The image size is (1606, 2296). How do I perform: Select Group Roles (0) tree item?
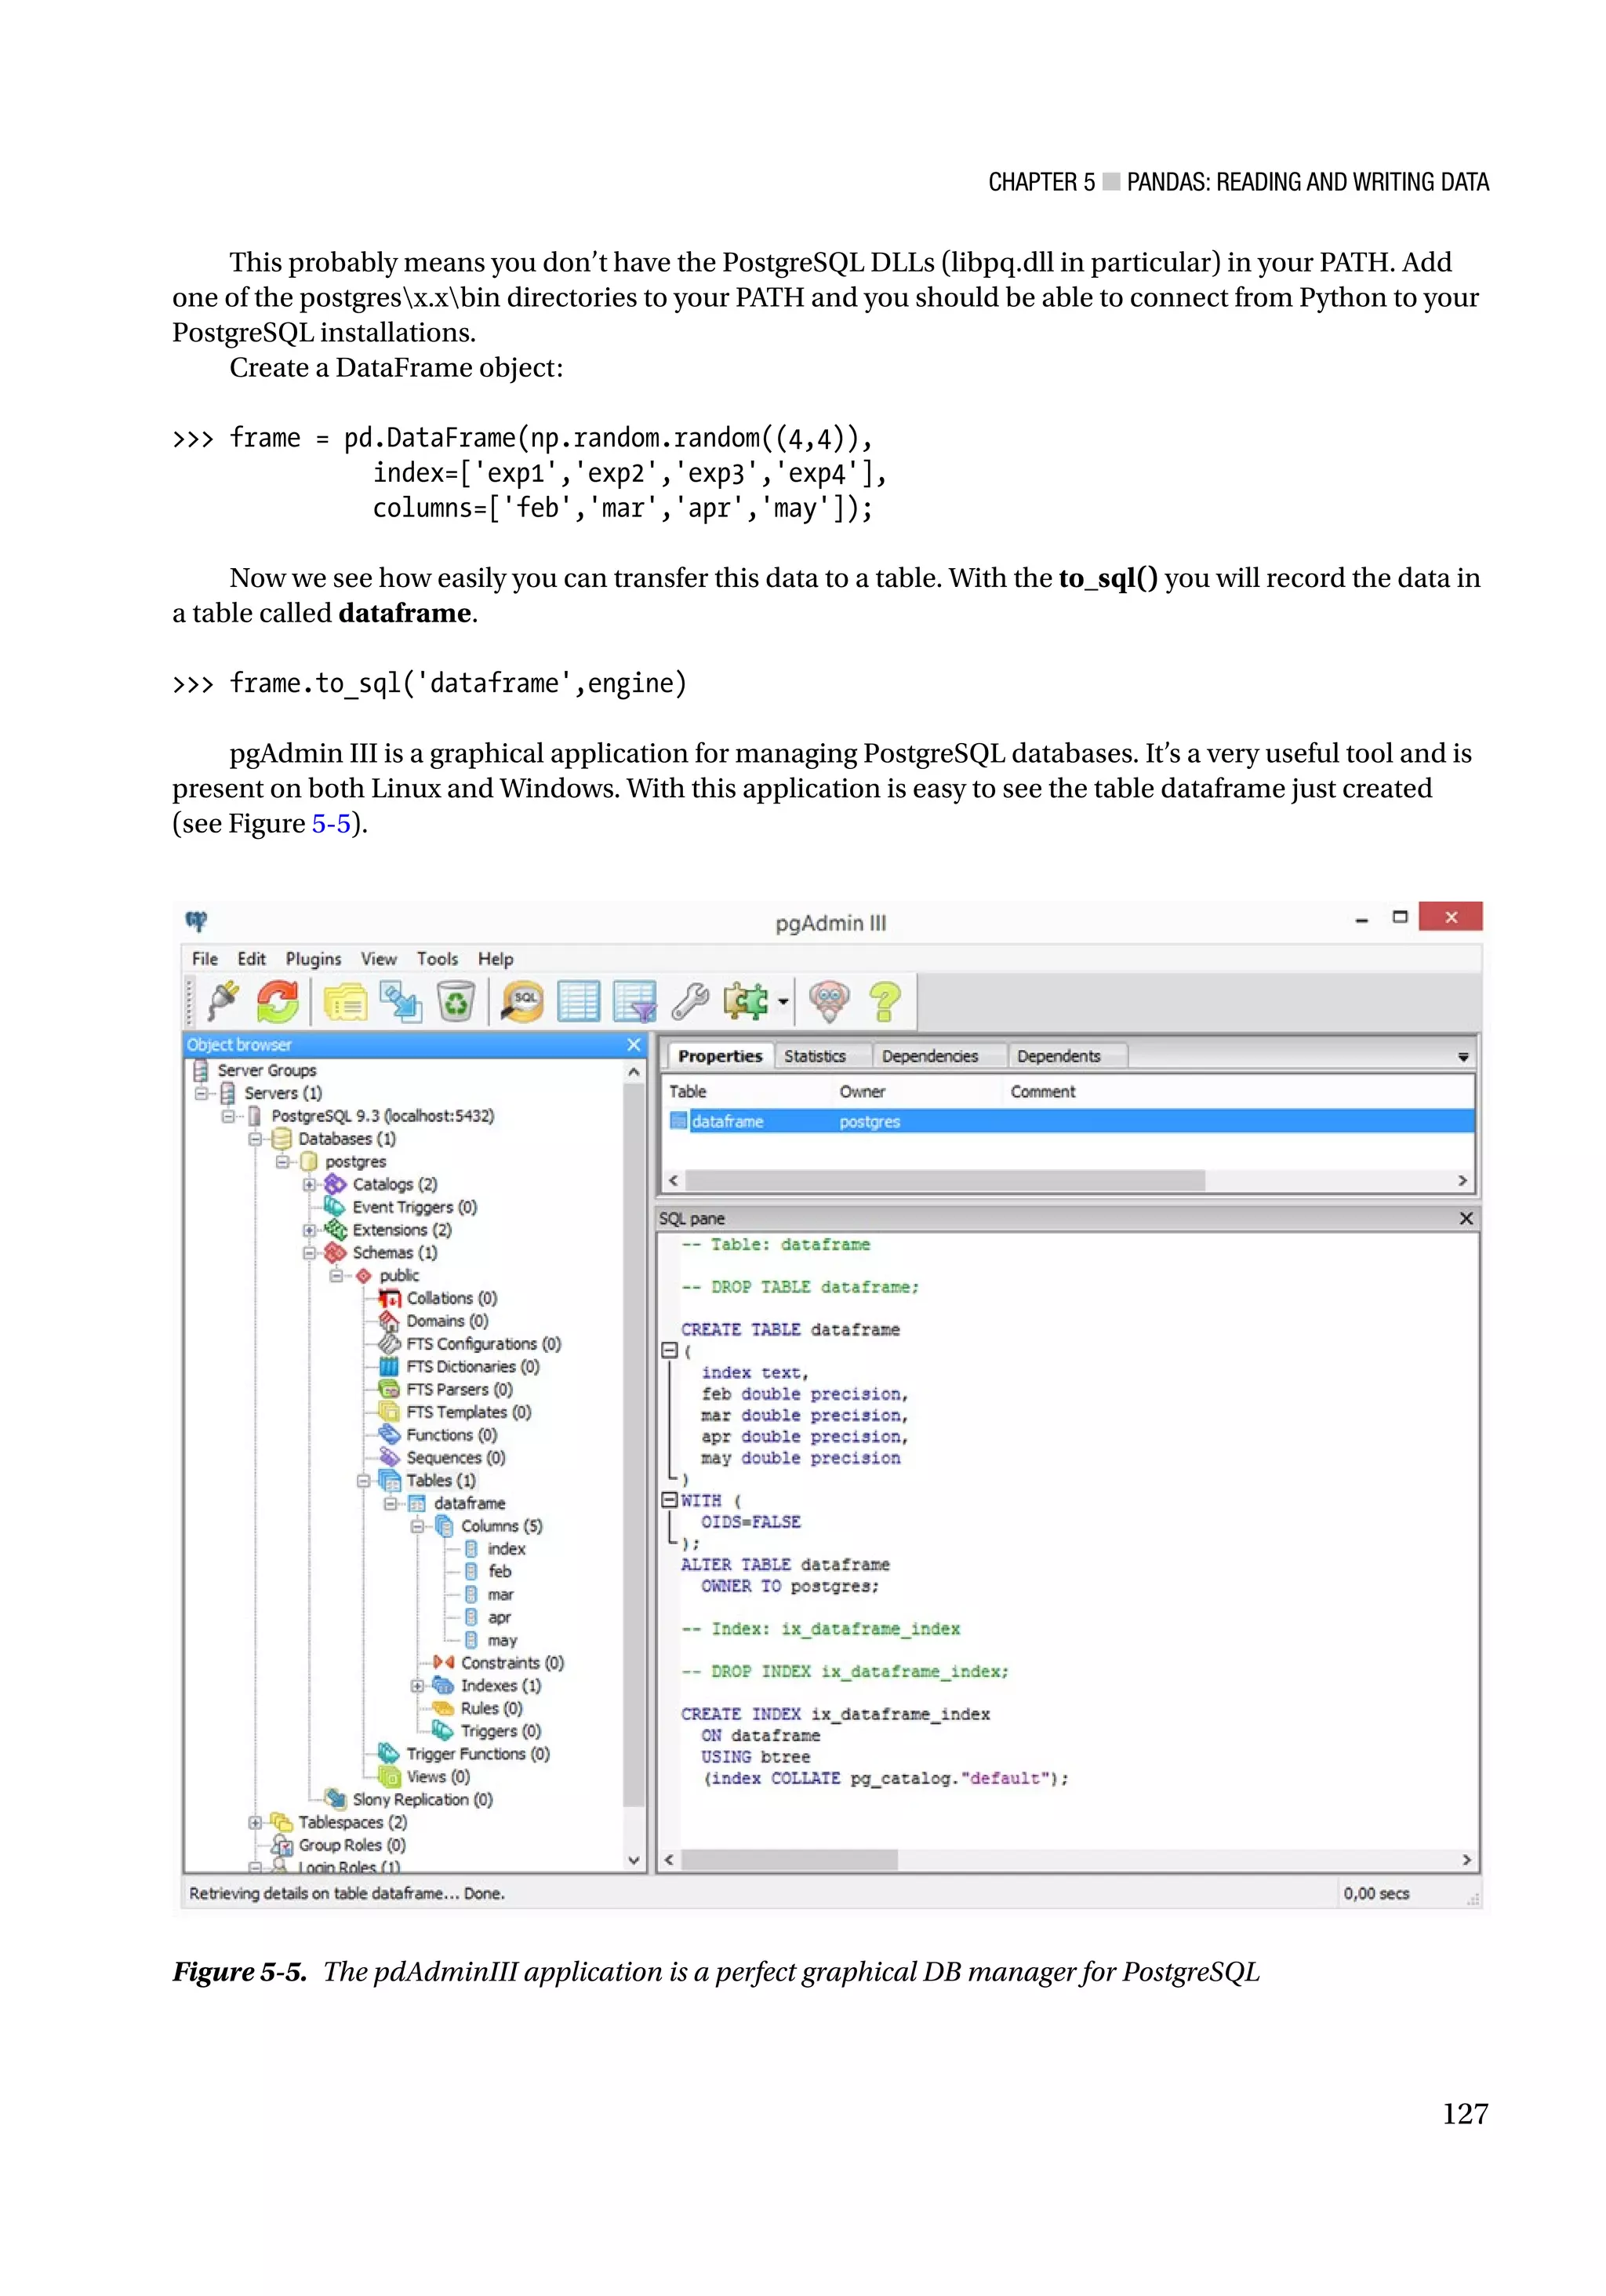pyautogui.click(x=352, y=1845)
